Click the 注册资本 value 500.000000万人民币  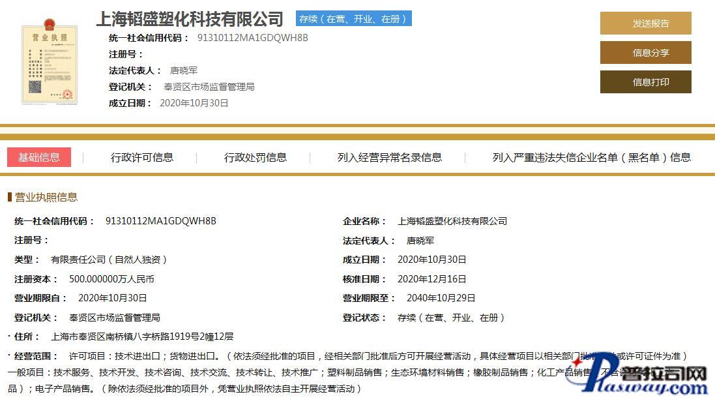point(111,279)
